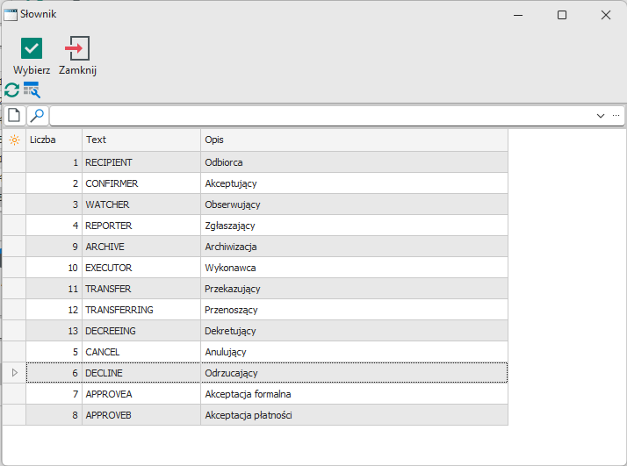
Task: Select the Akceptacja płatności cell
Action: pyautogui.click(x=353, y=415)
